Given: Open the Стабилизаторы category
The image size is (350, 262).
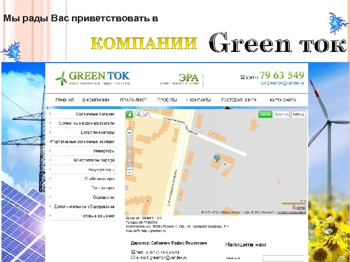Looking at the screenshot, I should coord(100,179).
